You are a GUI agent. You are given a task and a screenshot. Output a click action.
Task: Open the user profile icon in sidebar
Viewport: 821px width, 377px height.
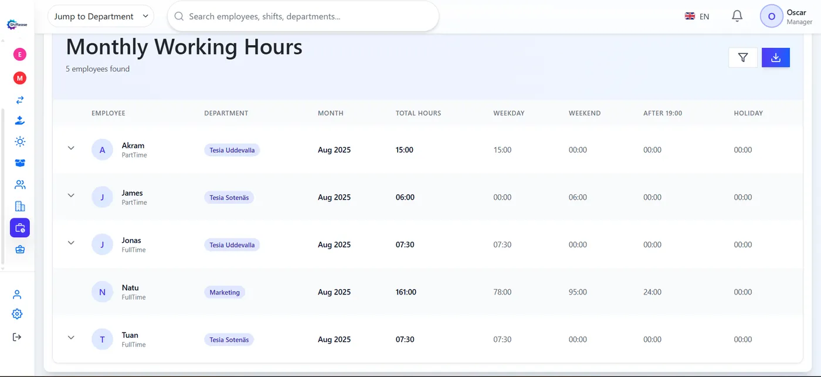17,294
